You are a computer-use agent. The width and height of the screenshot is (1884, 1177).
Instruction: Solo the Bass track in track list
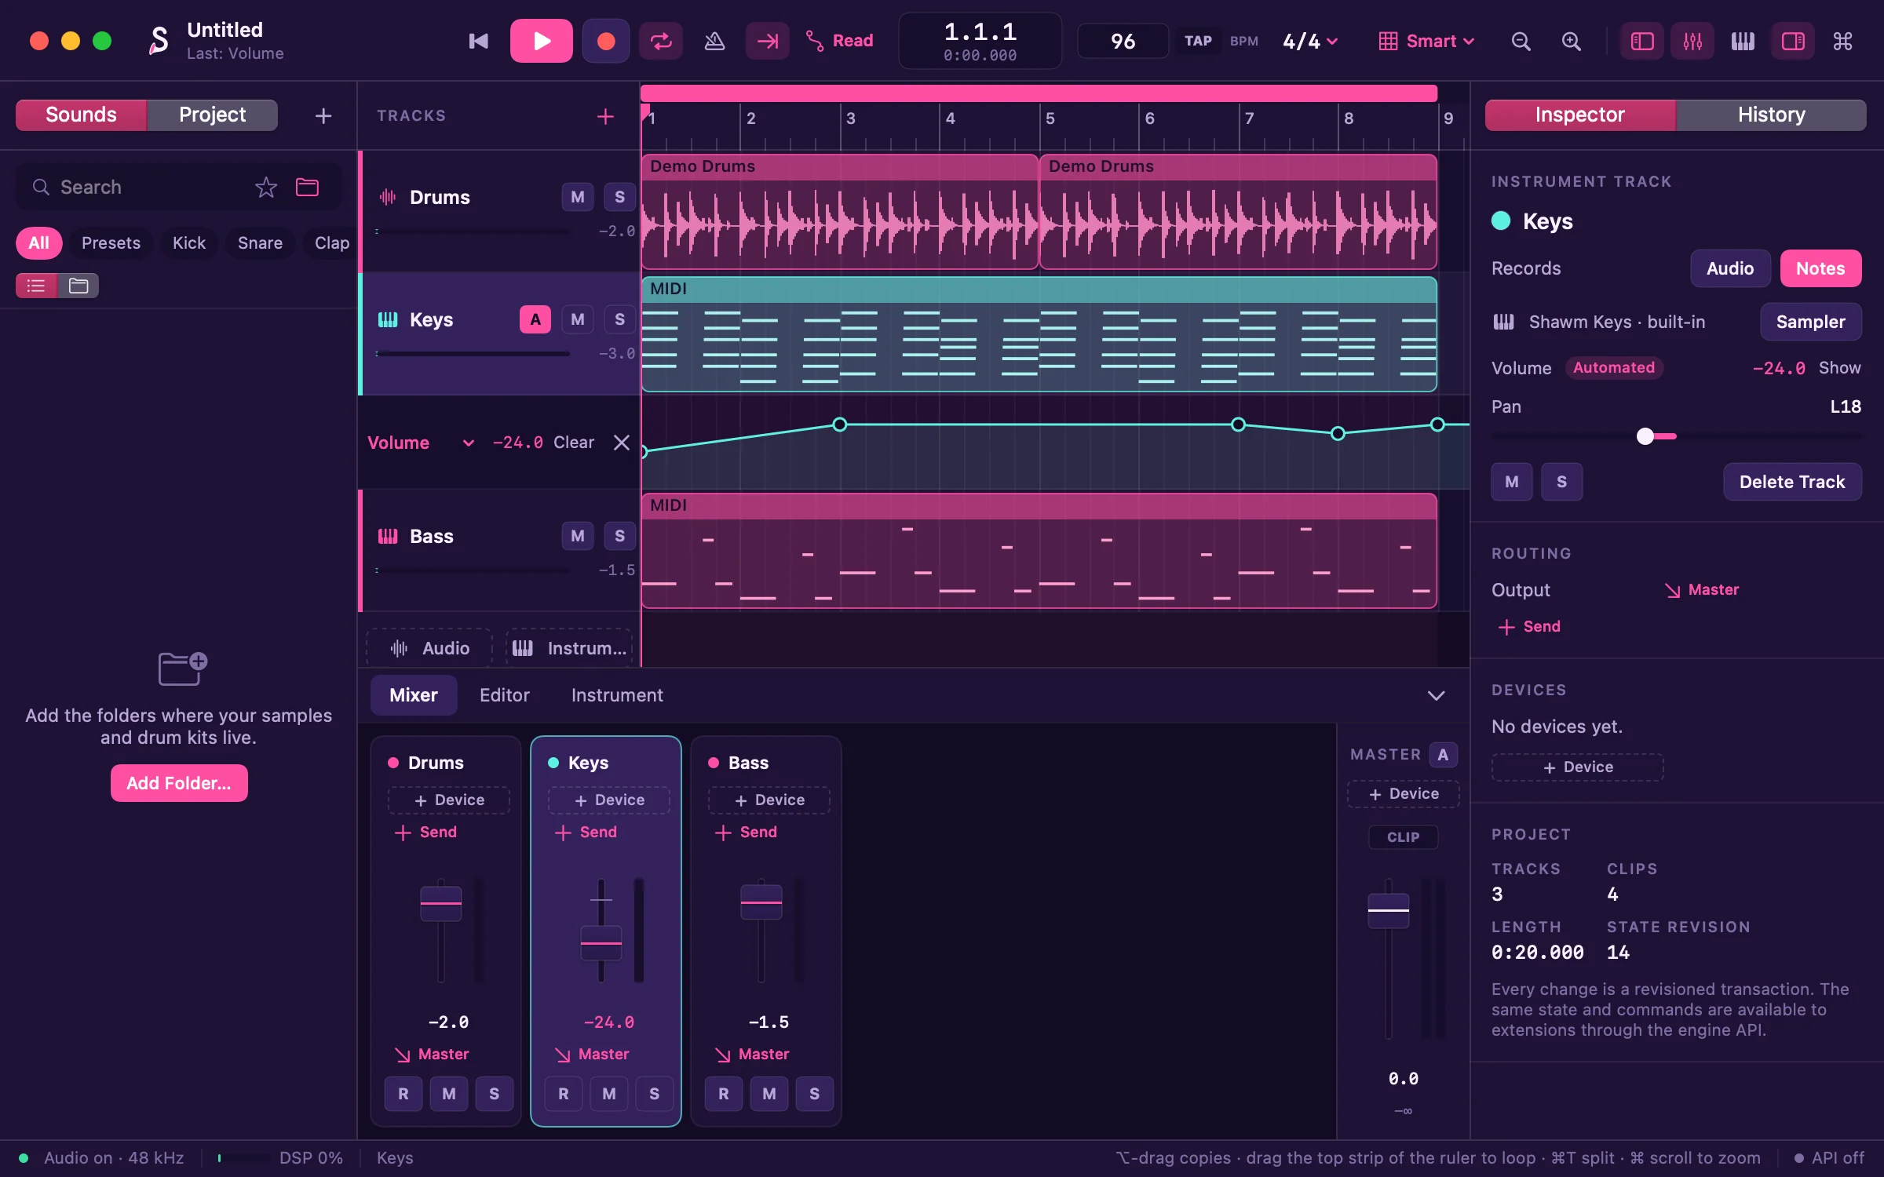click(x=619, y=536)
